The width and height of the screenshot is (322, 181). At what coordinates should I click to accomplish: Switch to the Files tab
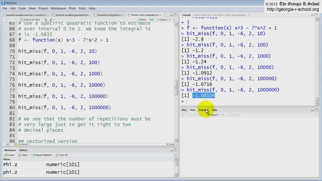point(184,110)
